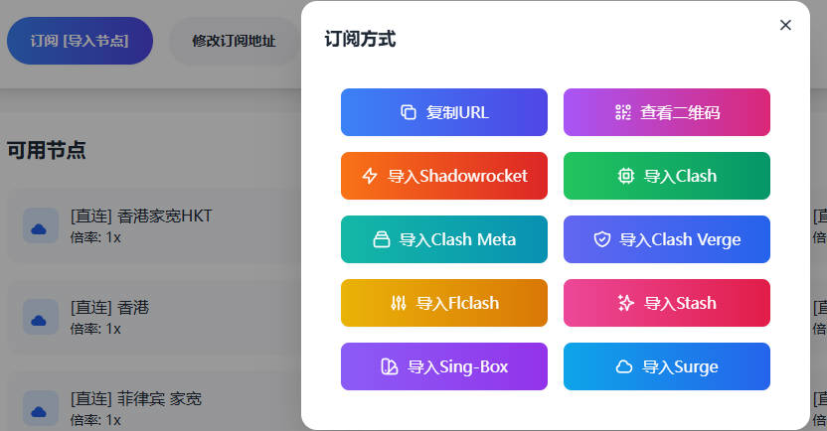This screenshot has height=431, width=827.
Task: Select the [直连] 香港 node
Action: pos(109,307)
